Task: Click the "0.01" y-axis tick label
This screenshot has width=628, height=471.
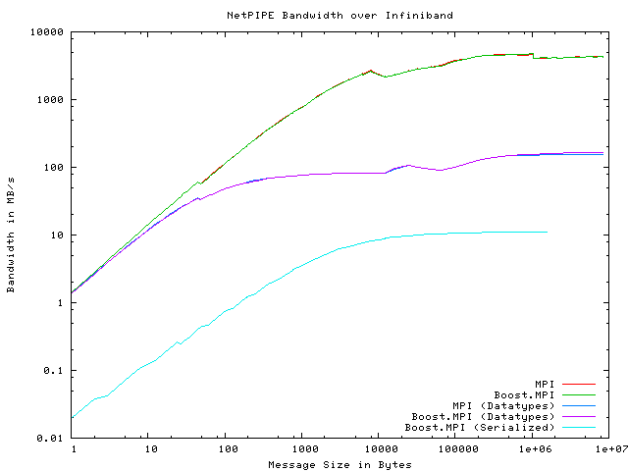Action: (x=51, y=438)
